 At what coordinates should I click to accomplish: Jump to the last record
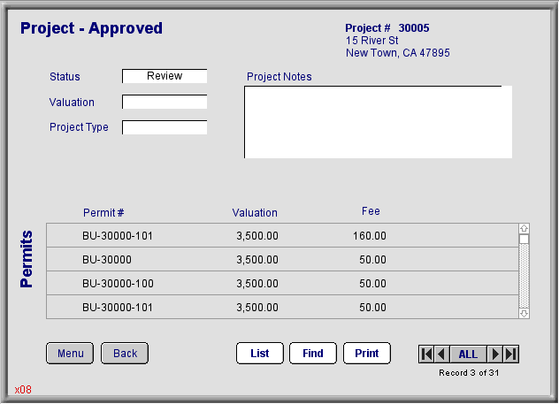[510, 354]
